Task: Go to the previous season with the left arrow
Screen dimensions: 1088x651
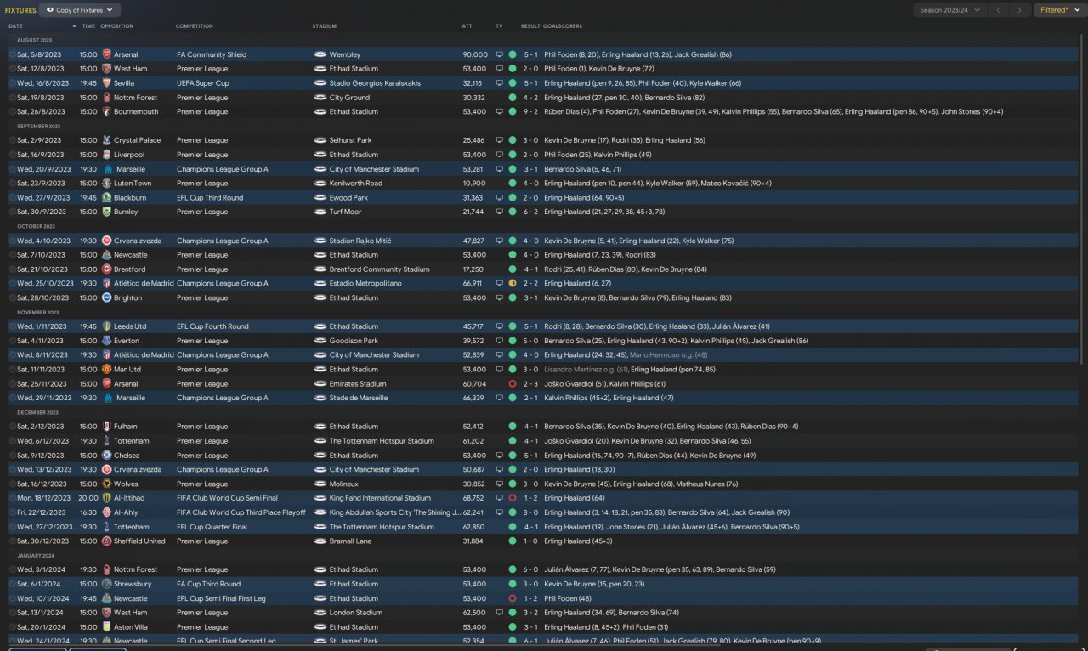Action: point(999,10)
